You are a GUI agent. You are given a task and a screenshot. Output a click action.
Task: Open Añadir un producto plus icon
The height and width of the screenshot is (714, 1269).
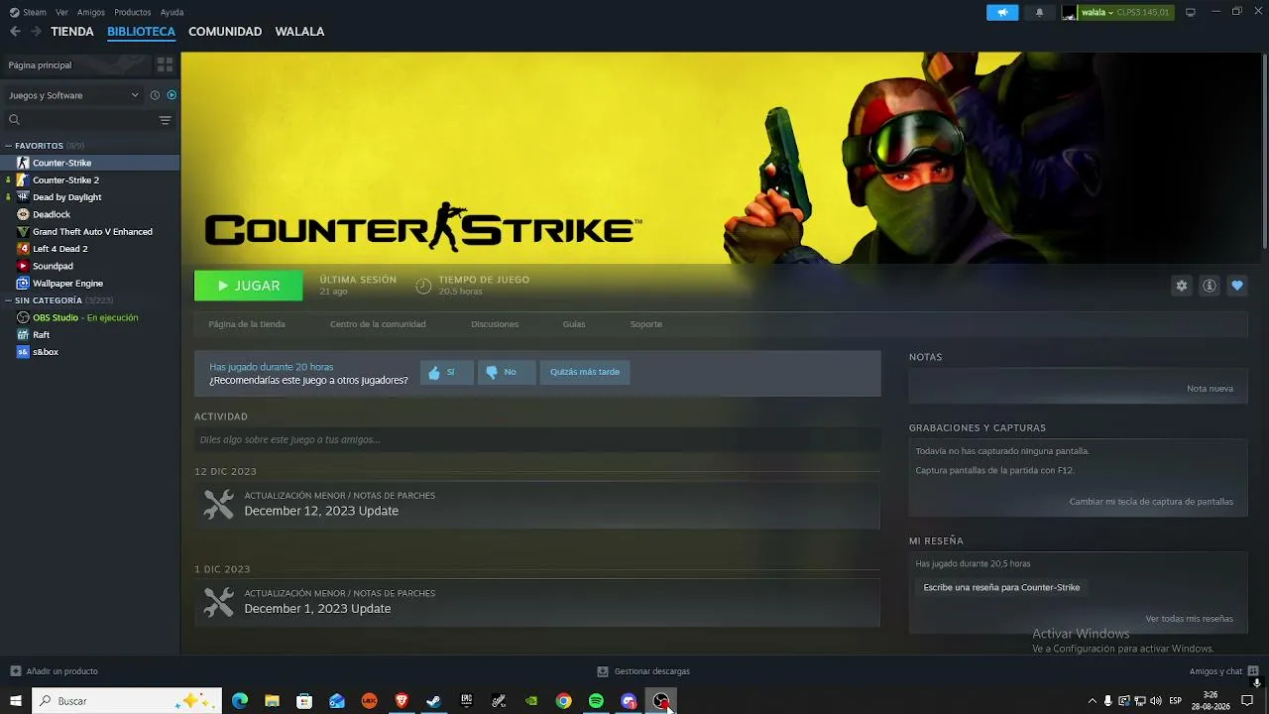[x=15, y=671]
